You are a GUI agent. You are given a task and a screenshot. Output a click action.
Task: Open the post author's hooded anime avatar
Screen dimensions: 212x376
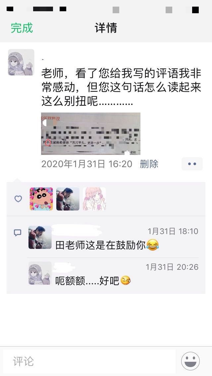tap(21, 62)
